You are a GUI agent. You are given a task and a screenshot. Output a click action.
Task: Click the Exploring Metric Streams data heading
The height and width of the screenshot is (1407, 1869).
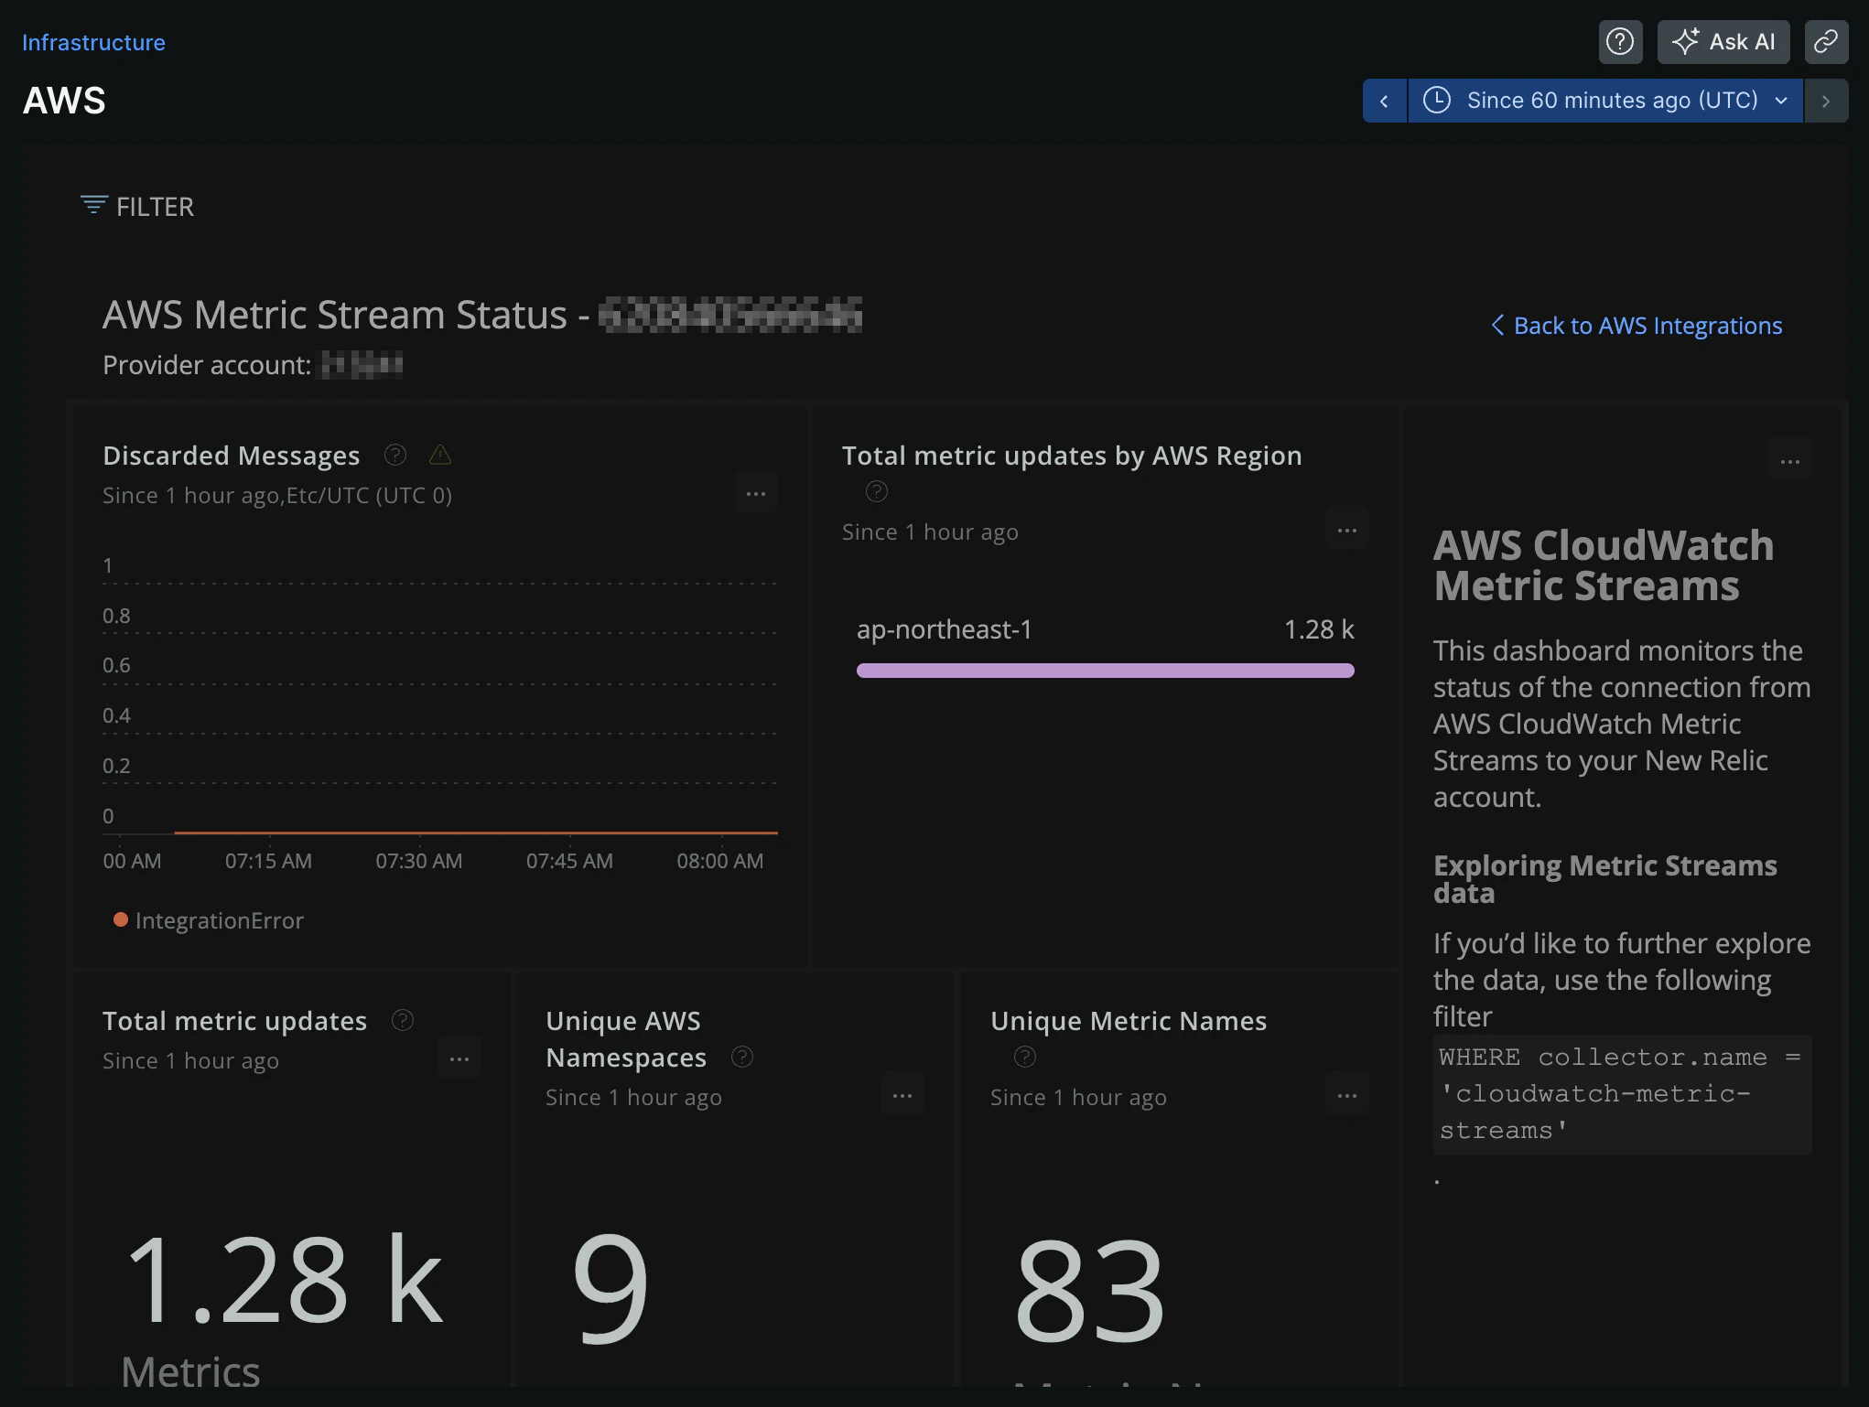click(1605, 878)
